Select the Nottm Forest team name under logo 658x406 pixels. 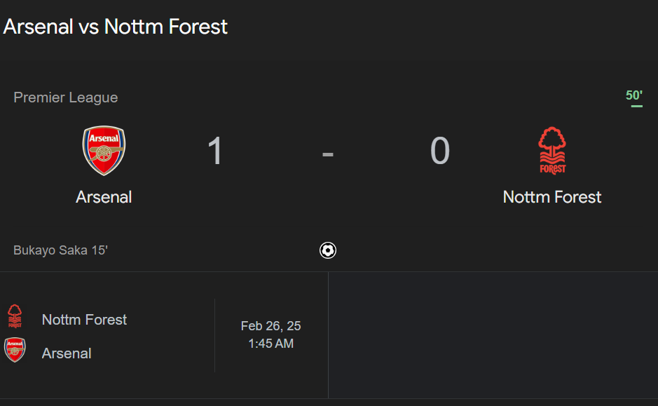[x=551, y=197]
